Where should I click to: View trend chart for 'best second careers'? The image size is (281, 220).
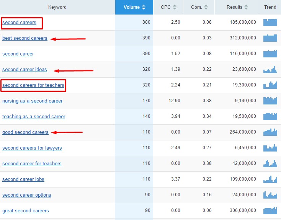[x=270, y=38]
